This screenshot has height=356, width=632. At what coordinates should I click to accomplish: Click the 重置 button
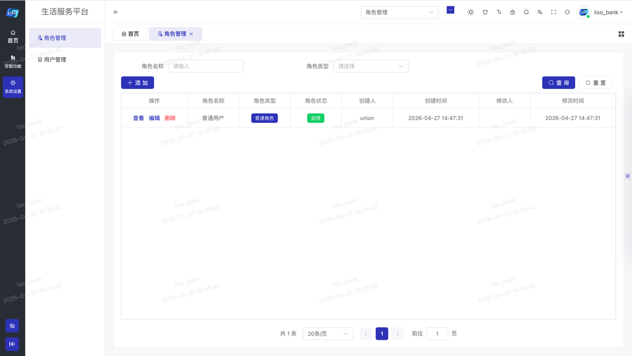[595, 83]
